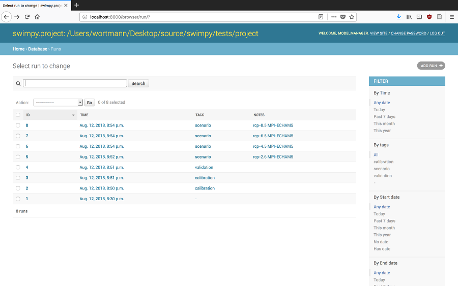This screenshot has width=458, height=286.
Task: Go to the browser home page icon
Action: (37, 17)
